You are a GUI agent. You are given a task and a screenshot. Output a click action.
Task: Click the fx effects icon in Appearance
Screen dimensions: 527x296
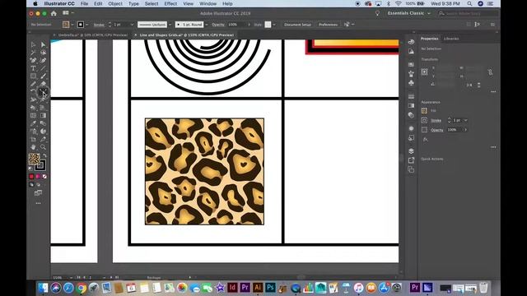coord(425,140)
